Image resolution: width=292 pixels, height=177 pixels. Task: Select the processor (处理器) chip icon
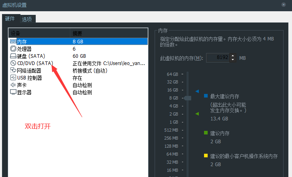(13, 49)
